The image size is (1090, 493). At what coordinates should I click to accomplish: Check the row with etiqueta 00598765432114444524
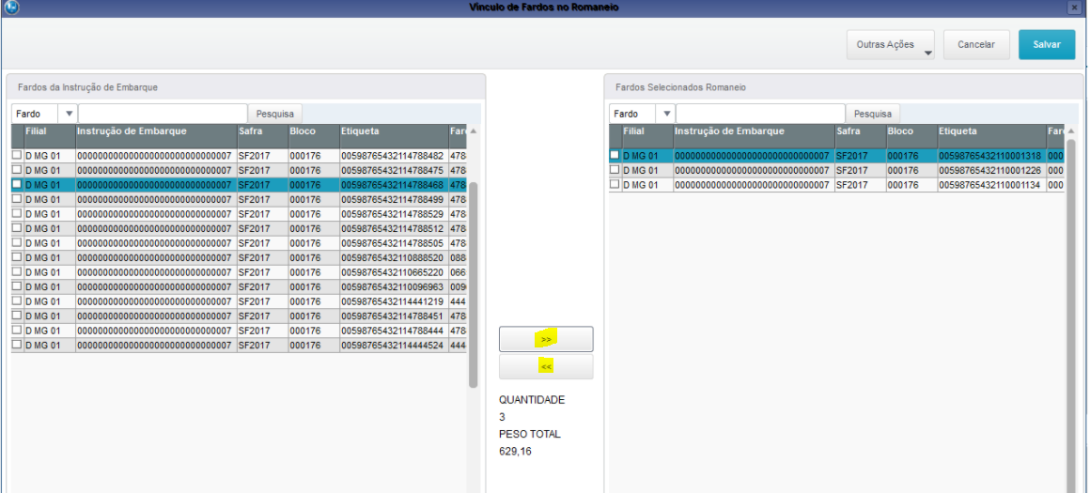pyautogui.click(x=17, y=346)
